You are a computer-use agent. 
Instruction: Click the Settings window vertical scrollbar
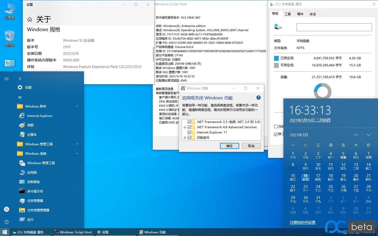click(x=153, y=54)
